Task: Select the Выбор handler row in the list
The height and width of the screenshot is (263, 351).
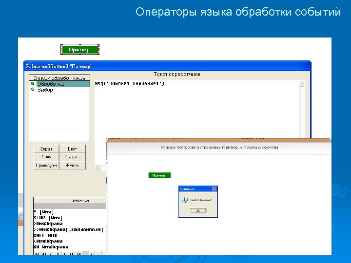Action: 59,90
